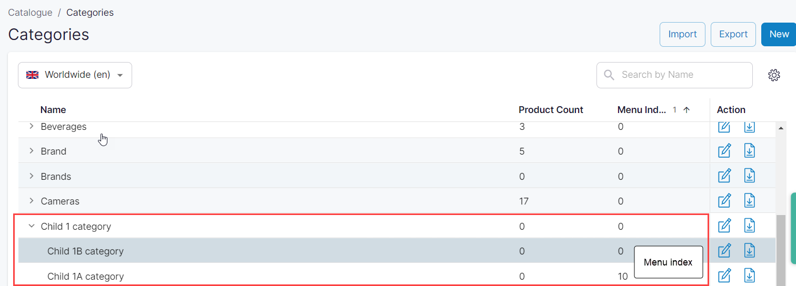The width and height of the screenshot is (796, 286).
Task: Click export icon for Cameras row
Action: [x=749, y=201]
